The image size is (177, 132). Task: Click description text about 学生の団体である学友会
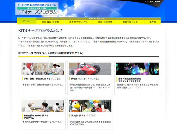90,123
